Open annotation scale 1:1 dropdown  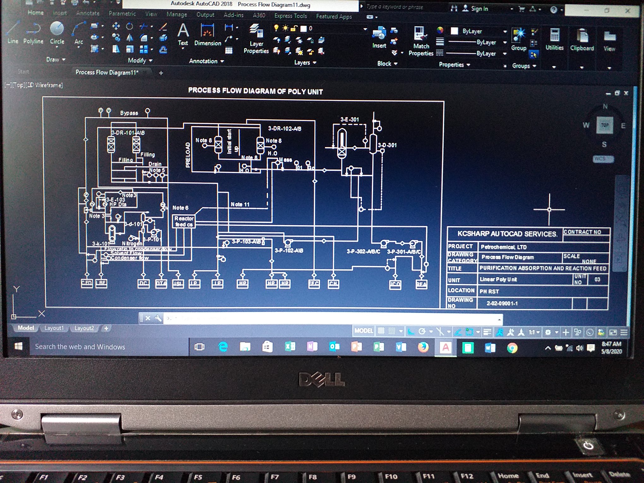pyautogui.click(x=534, y=332)
